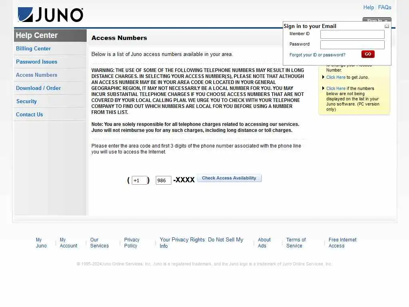Viewport: 409px width, 307px height.
Task: Click Check Access Availability button
Action: coord(229,178)
